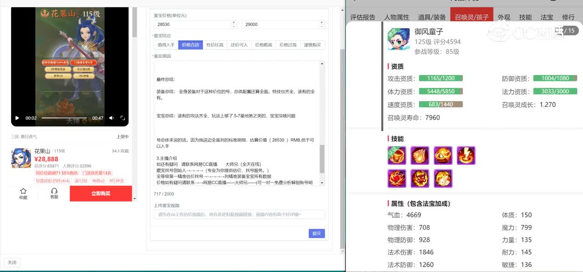Click the red 立即购买 button
This screenshot has height=272, width=583.
pyautogui.click(x=101, y=193)
